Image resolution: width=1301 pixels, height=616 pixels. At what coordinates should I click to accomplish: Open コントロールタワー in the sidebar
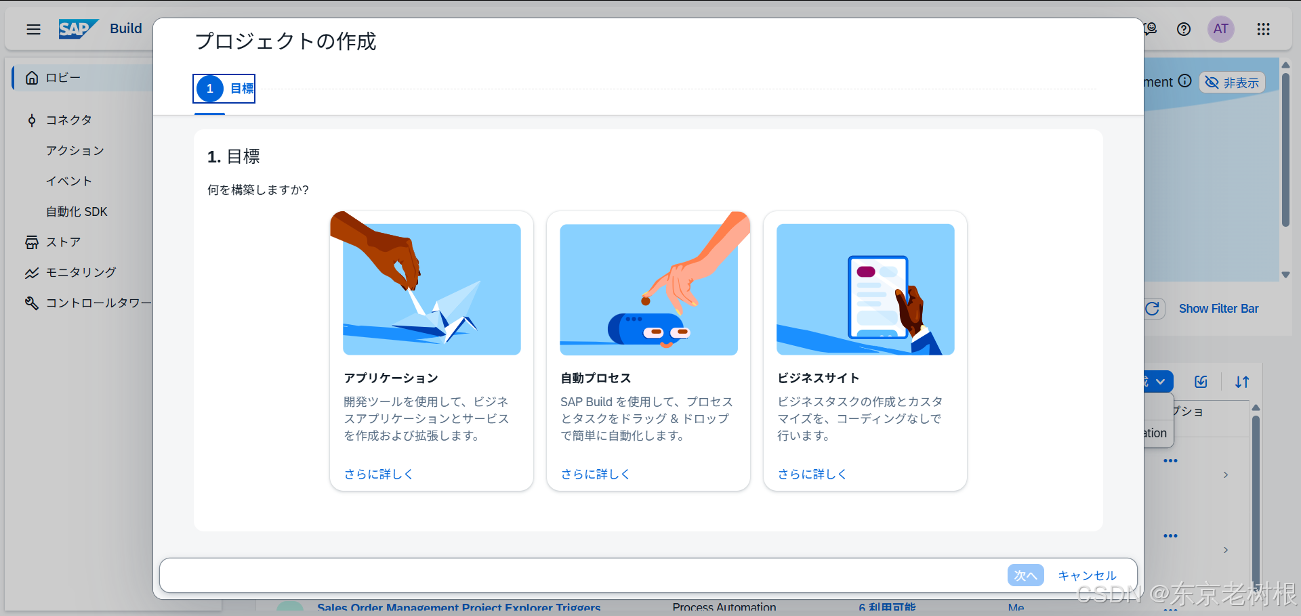click(98, 303)
